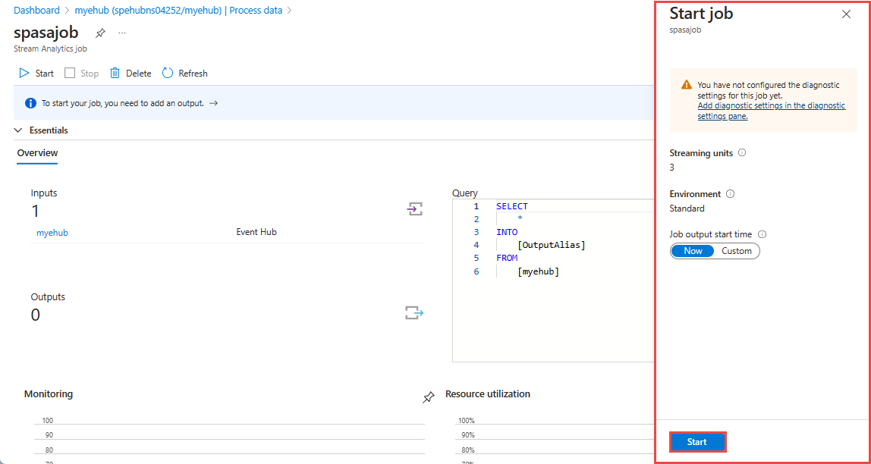
Task: Refresh the job overview
Action: [x=184, y=73]
